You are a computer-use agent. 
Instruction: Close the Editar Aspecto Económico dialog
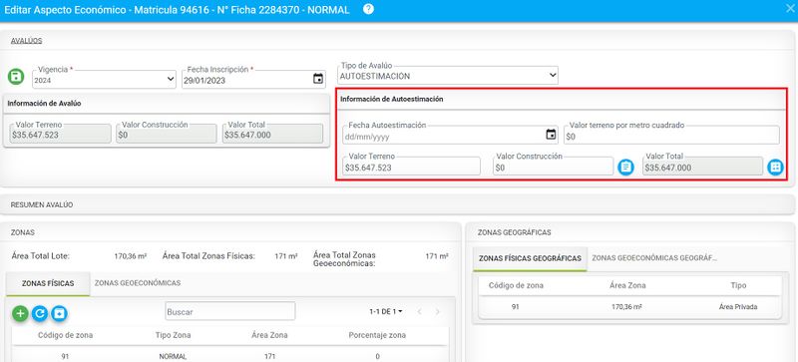coord(790,9)
